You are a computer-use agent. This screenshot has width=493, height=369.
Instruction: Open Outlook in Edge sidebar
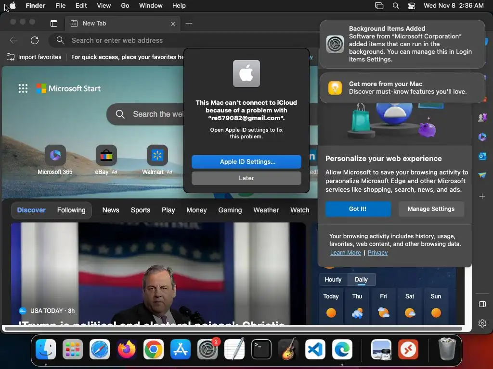[482, 156]
